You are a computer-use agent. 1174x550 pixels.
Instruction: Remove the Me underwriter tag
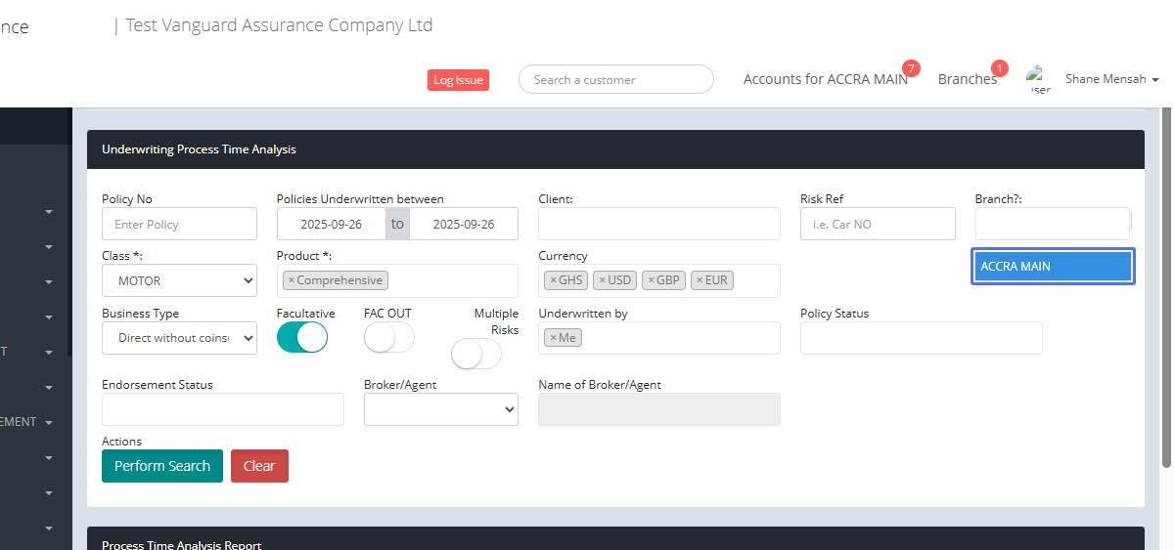point(553,338)
